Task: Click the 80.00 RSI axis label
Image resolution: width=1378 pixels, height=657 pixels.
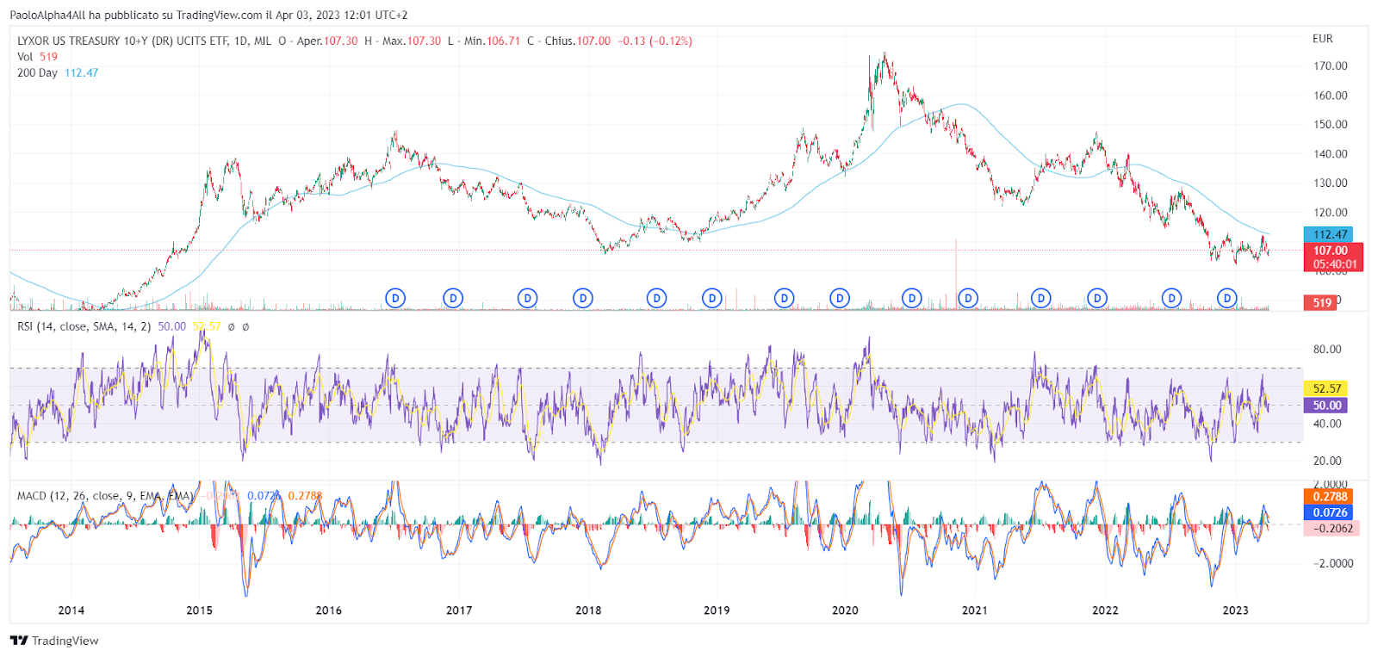Action: (x=1327, y=350)
